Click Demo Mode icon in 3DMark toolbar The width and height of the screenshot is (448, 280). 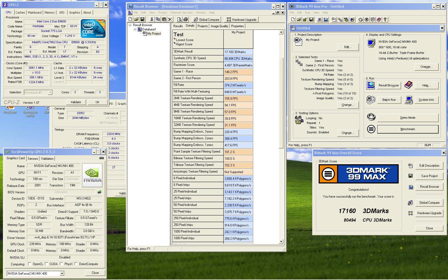(361, 19)
